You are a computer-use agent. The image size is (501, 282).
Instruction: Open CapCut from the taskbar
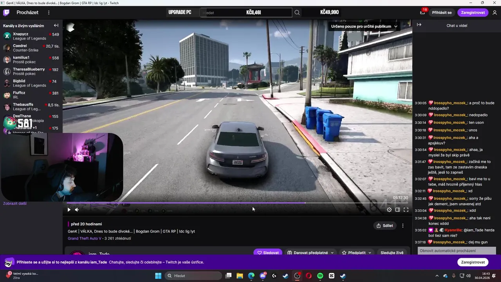[332, 276]
